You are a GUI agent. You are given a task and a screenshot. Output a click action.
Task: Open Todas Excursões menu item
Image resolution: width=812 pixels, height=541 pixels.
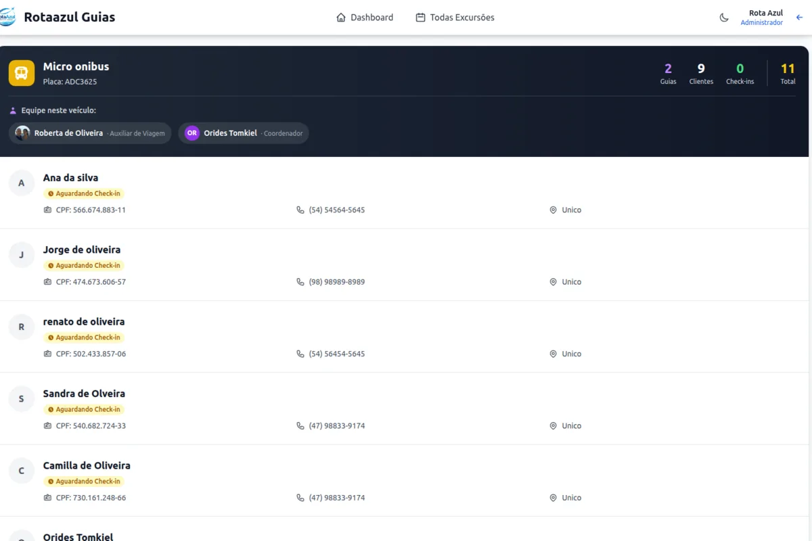click(x=455, y=18)
